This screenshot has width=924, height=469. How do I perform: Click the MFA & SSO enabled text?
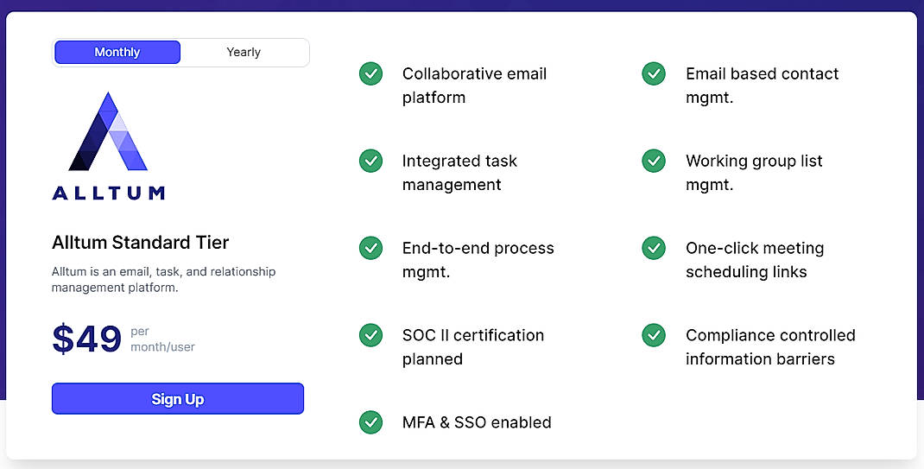pyautogui.click(x=477, y=422)
